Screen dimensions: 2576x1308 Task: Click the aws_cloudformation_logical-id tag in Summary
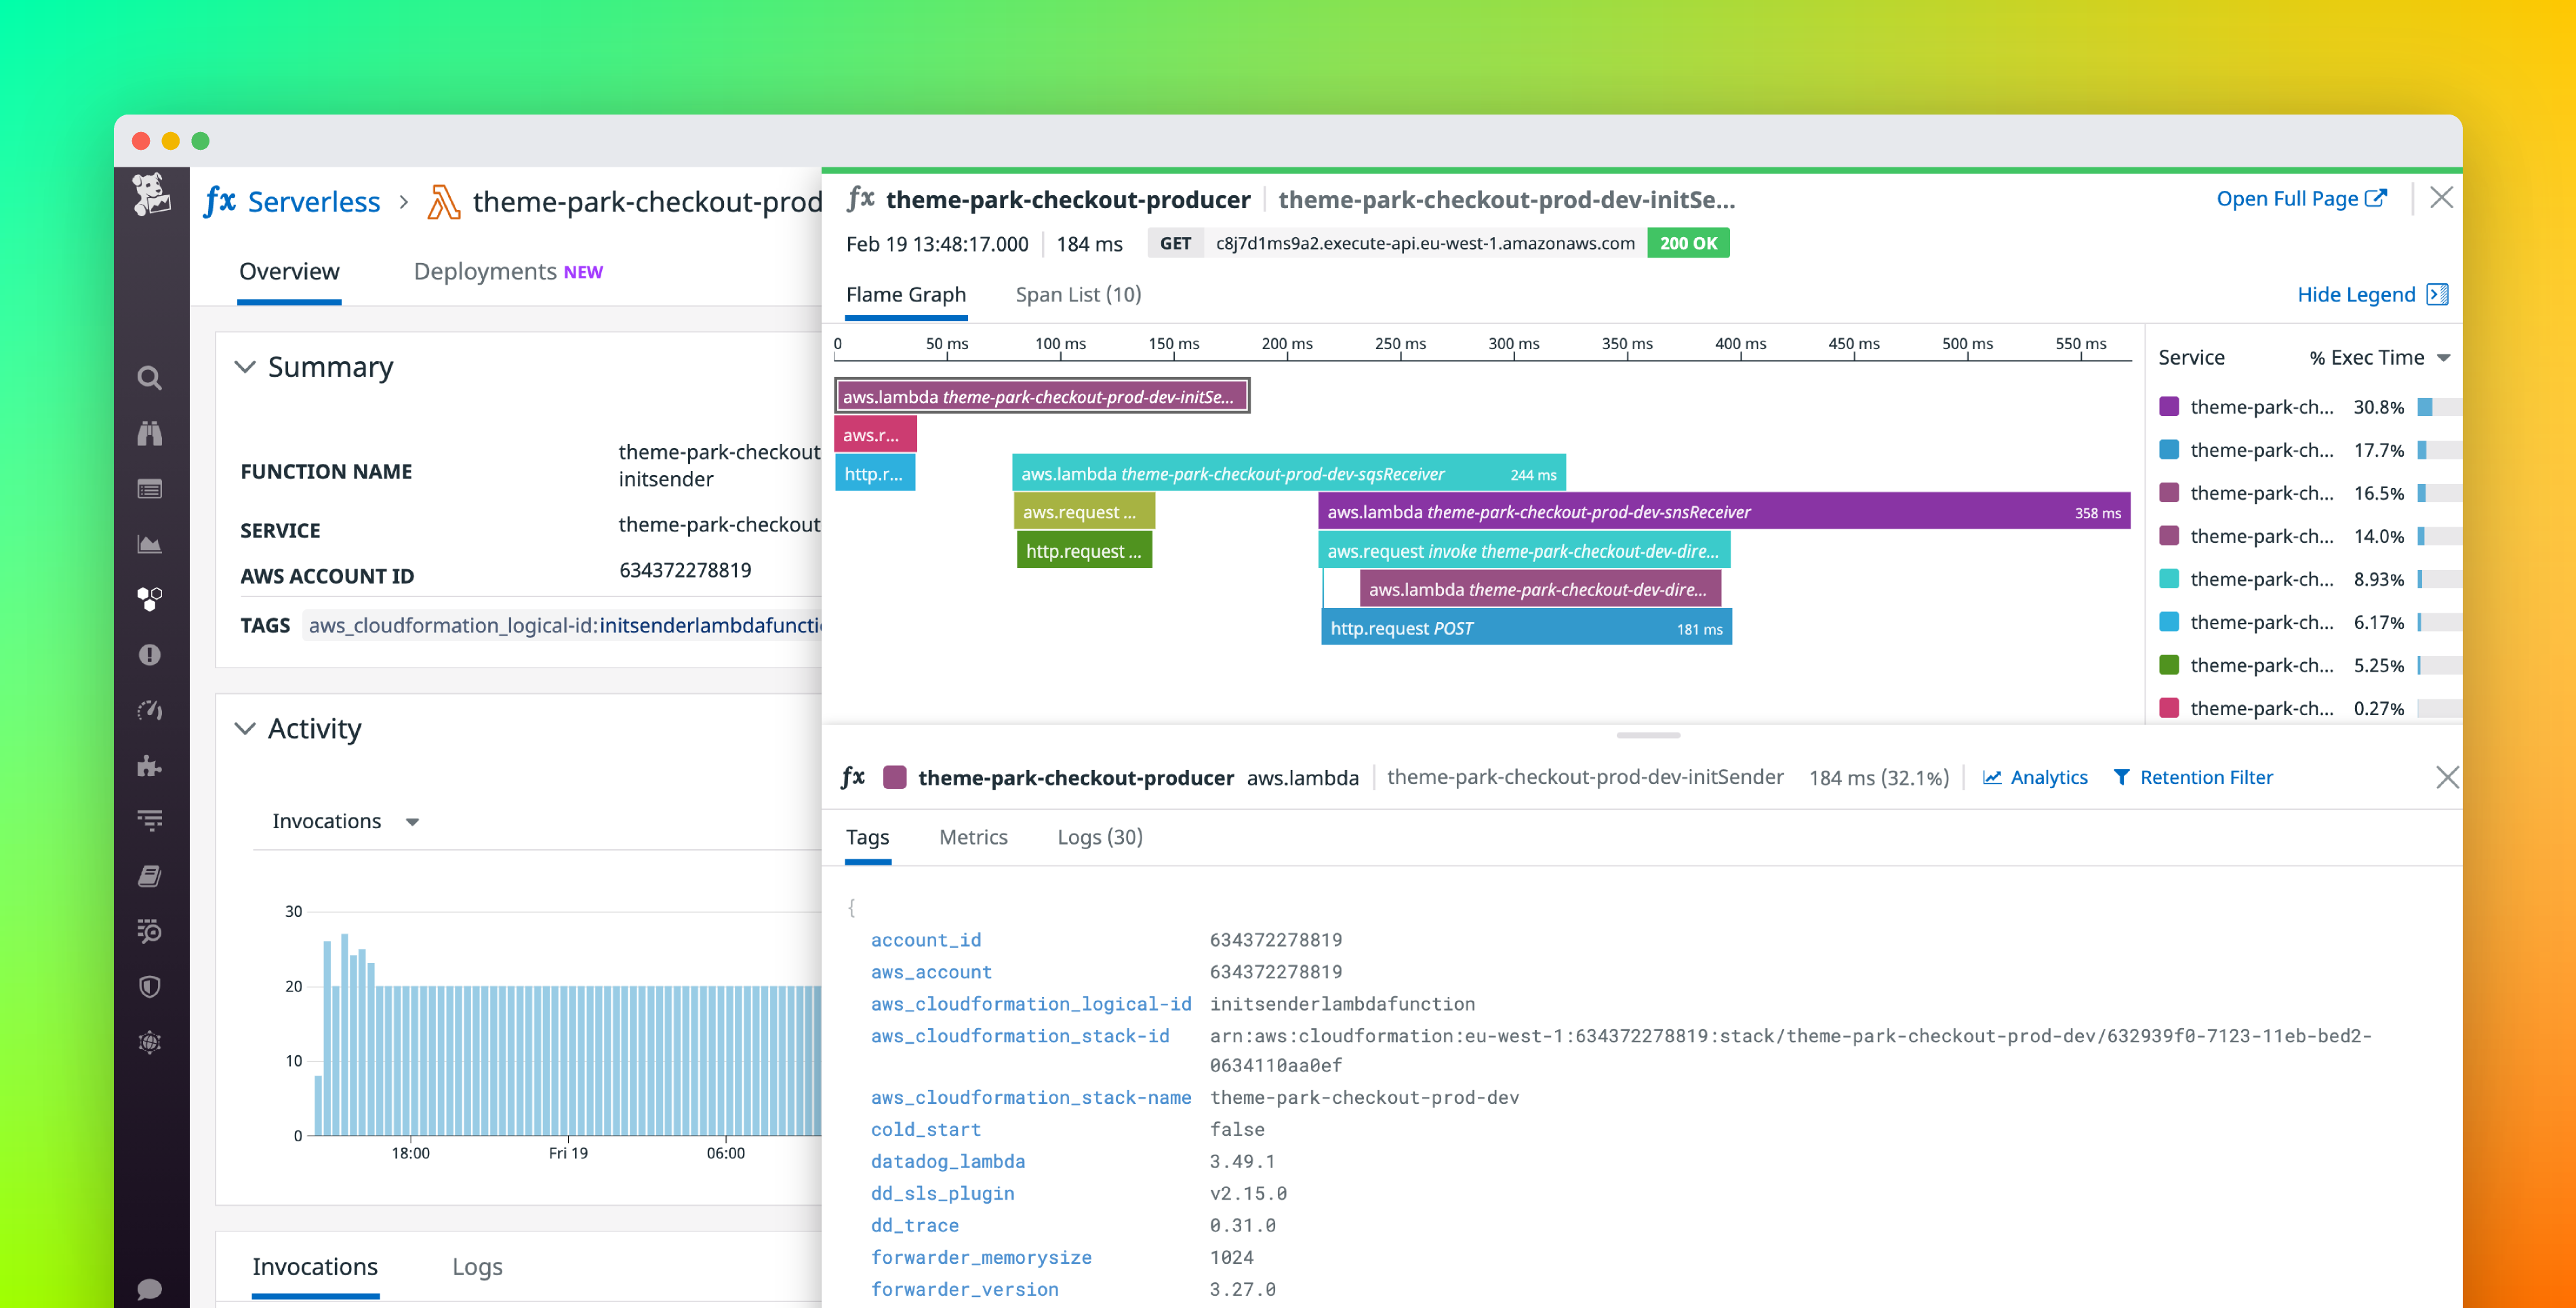(562, 626)
